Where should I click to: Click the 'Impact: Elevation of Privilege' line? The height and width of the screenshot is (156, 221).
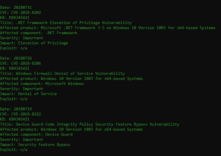click(x=34, y=43)
